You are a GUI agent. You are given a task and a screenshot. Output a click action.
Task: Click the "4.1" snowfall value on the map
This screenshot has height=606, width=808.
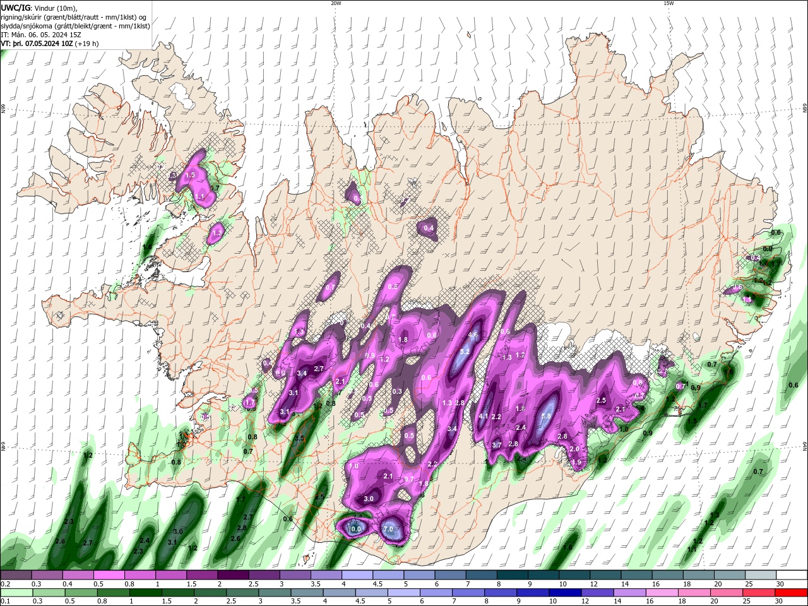484,417
